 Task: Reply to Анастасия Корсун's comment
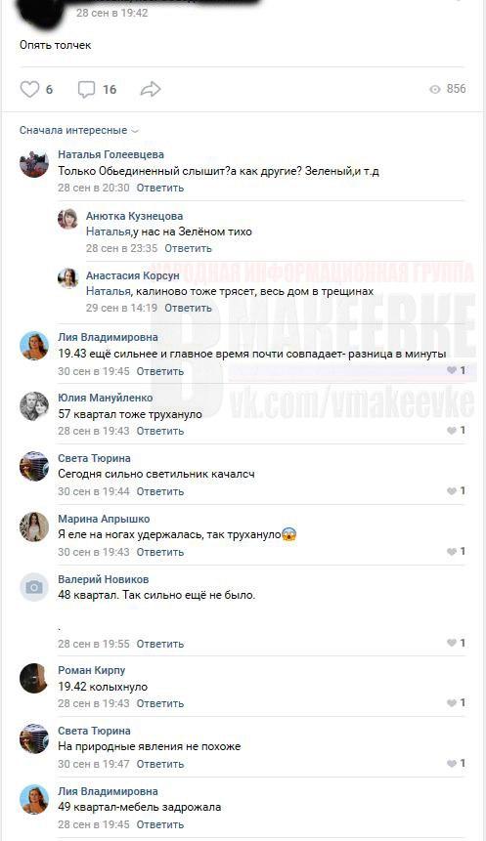click(188, 308)
